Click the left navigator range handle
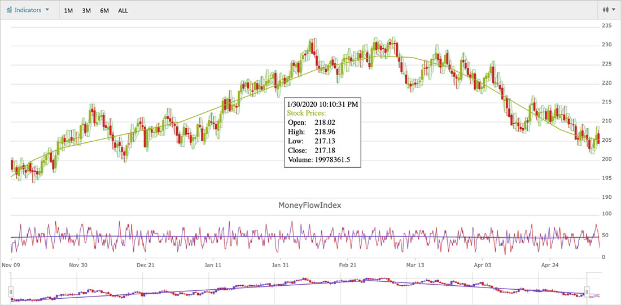Image resolution: width=621 pixels, height=305 pixels. pos(10,291)
